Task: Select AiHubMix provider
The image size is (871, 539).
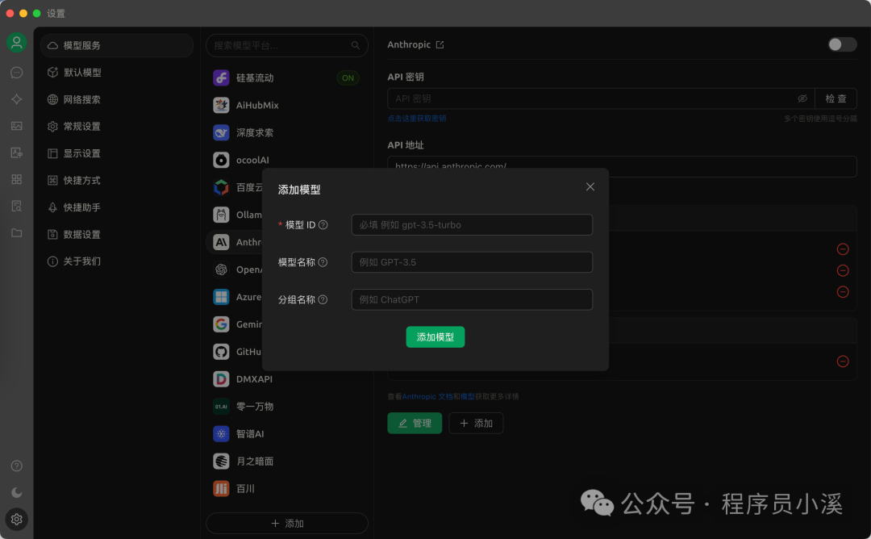Action: coord(286,105)
